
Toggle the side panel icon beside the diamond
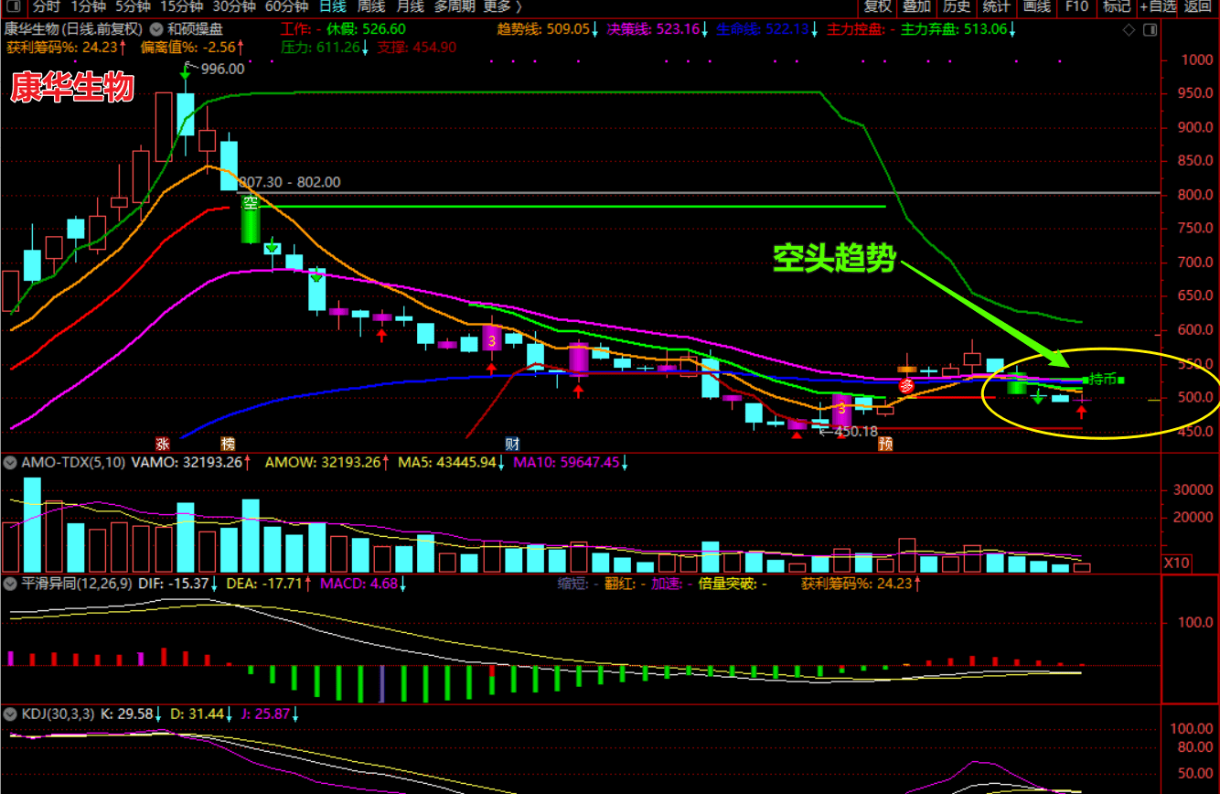(x=1150, y=29)
